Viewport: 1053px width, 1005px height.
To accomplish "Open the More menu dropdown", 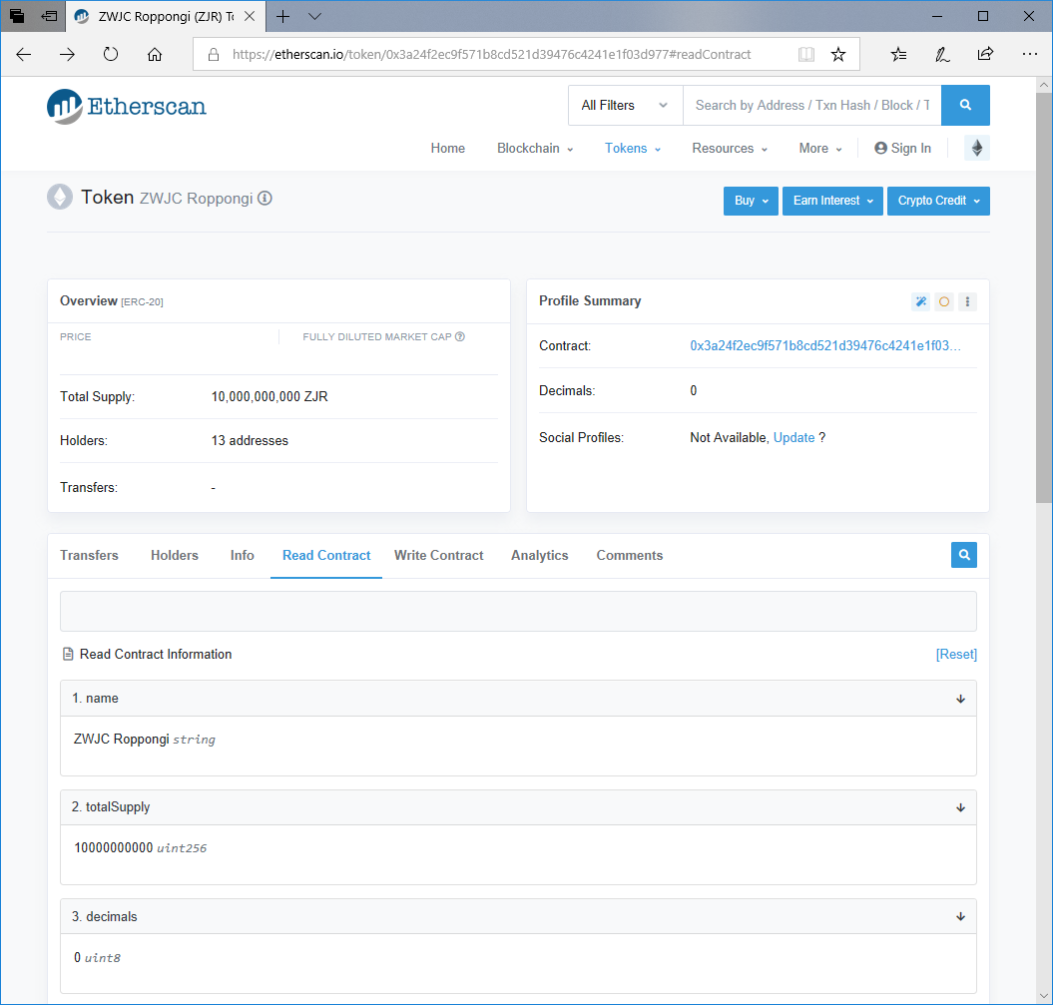I will [x=820, y=149].
